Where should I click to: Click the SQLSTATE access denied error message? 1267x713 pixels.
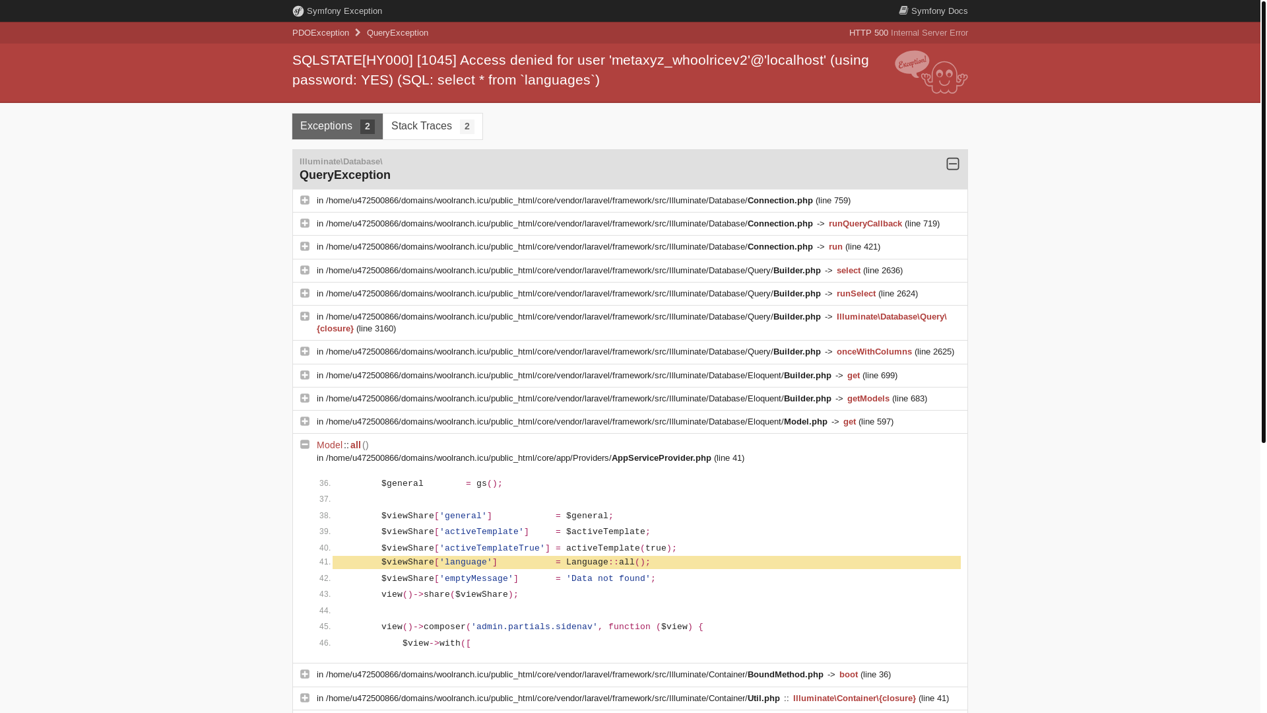click(581, 69)
